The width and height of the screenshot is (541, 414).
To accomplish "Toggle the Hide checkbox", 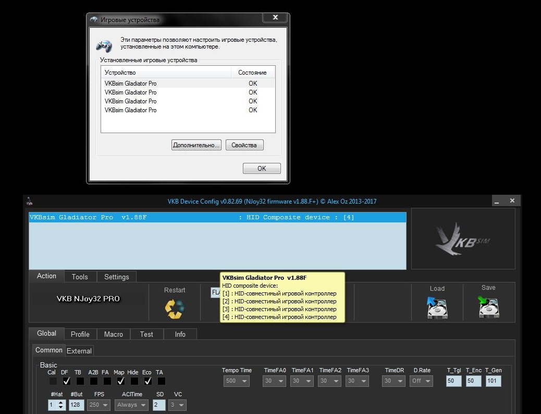I will [x=134, y=381].
